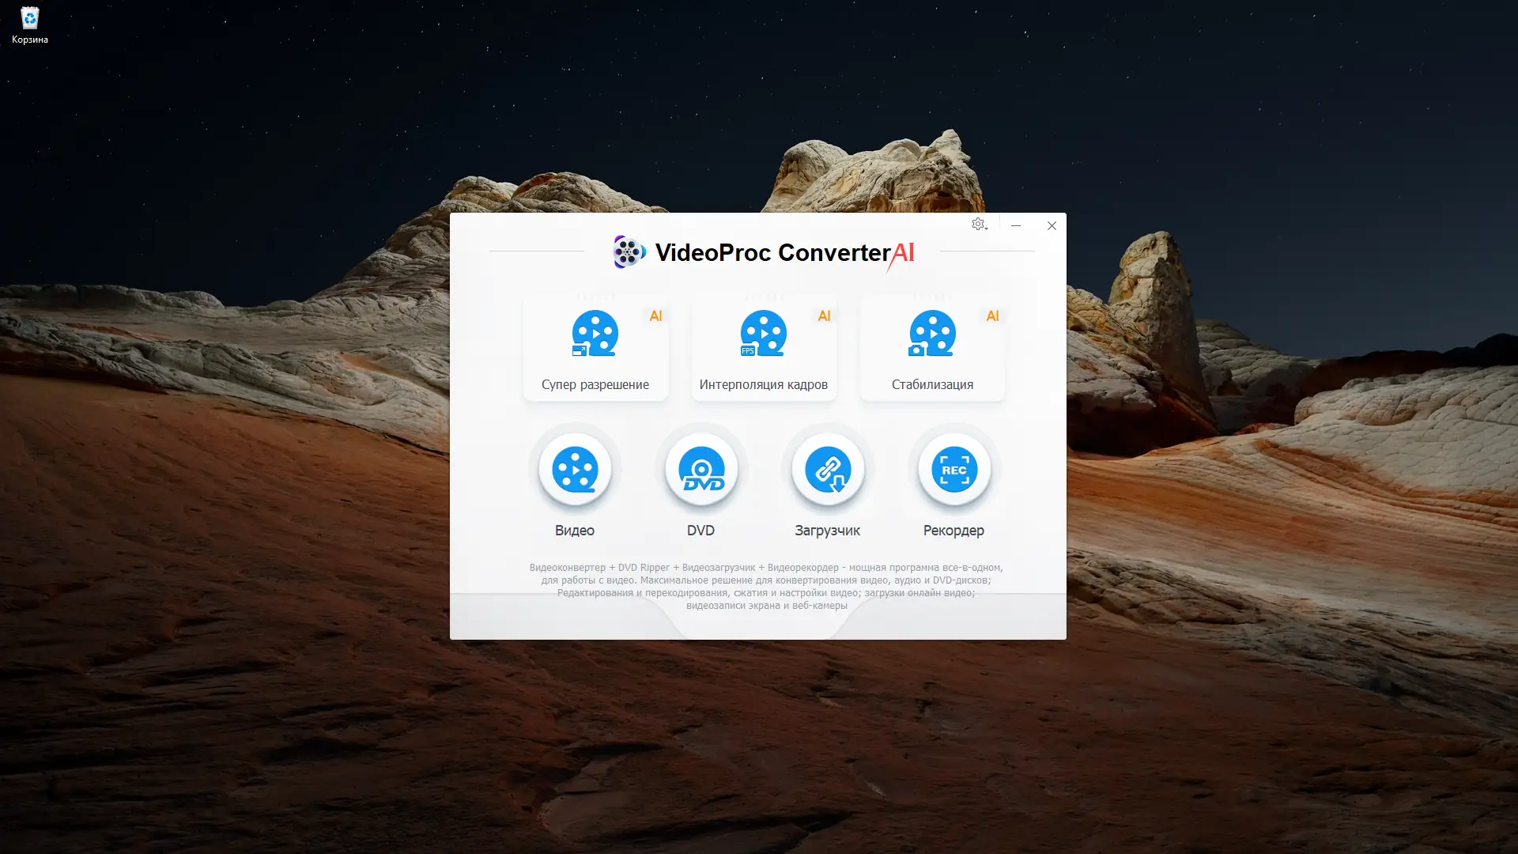The height and width of the screenshot is (854, 1518).
Task: Minimize the VideoProc Converter window
Action: (1016, 225)
